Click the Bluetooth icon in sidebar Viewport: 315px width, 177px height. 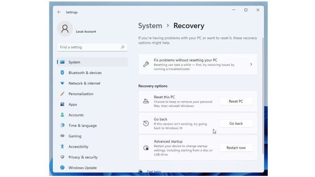[62, 73]
